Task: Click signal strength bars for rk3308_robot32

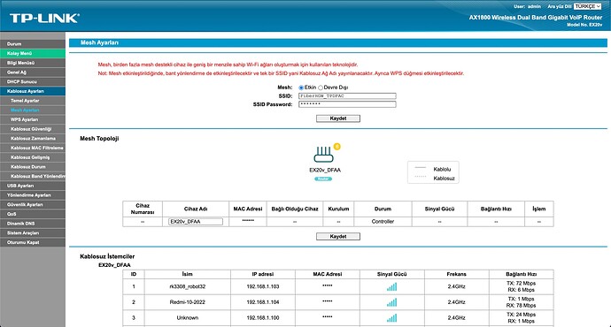Action: pos(391,287)
